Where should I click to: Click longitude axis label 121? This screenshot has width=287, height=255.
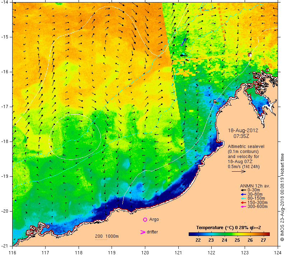click(178, 252)
